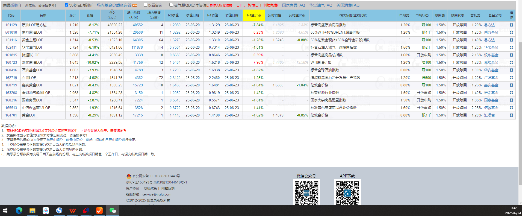Sort by T-1溢价率 column header

[253, 15]
